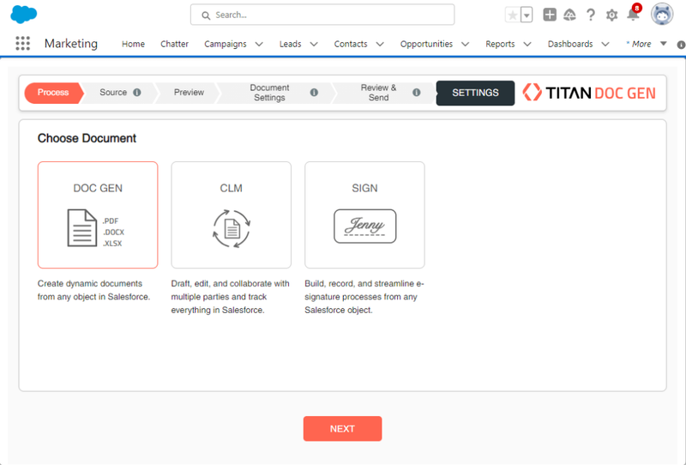Viewport: 686px width, 465px height.
Task: Click the Preview wizard step
Action: click(189, 93)
